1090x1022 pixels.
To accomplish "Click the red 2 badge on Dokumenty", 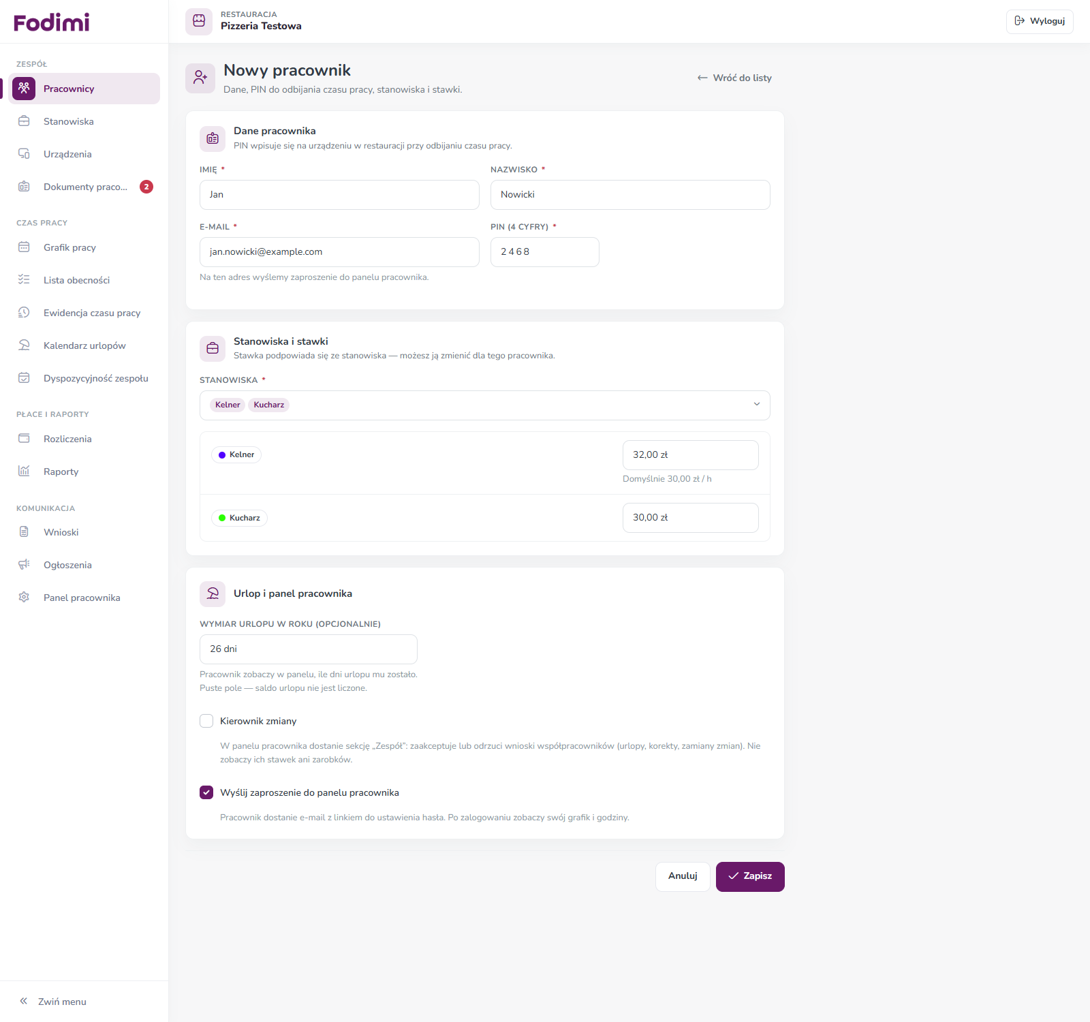I will (146, 187).
